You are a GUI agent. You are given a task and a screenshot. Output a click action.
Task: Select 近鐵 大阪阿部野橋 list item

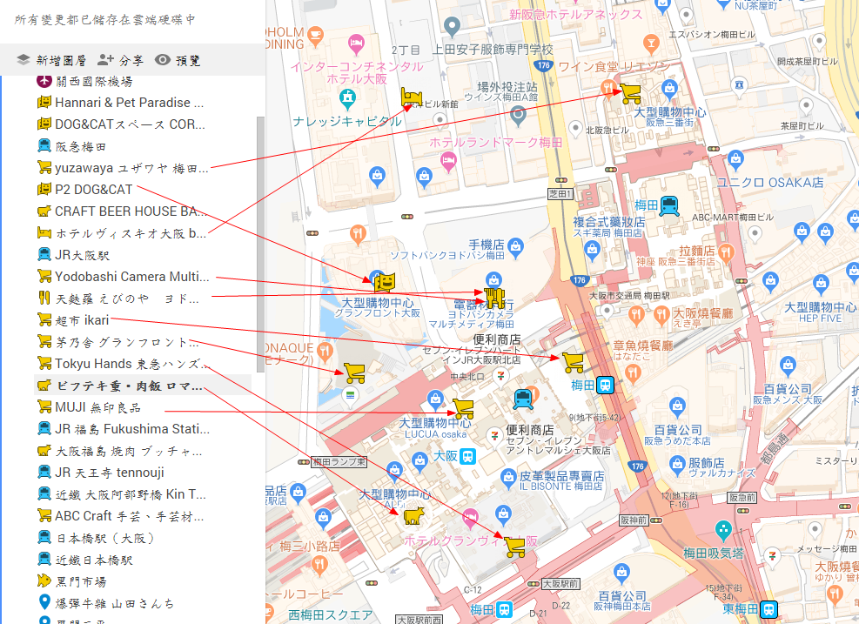[122, 494]
